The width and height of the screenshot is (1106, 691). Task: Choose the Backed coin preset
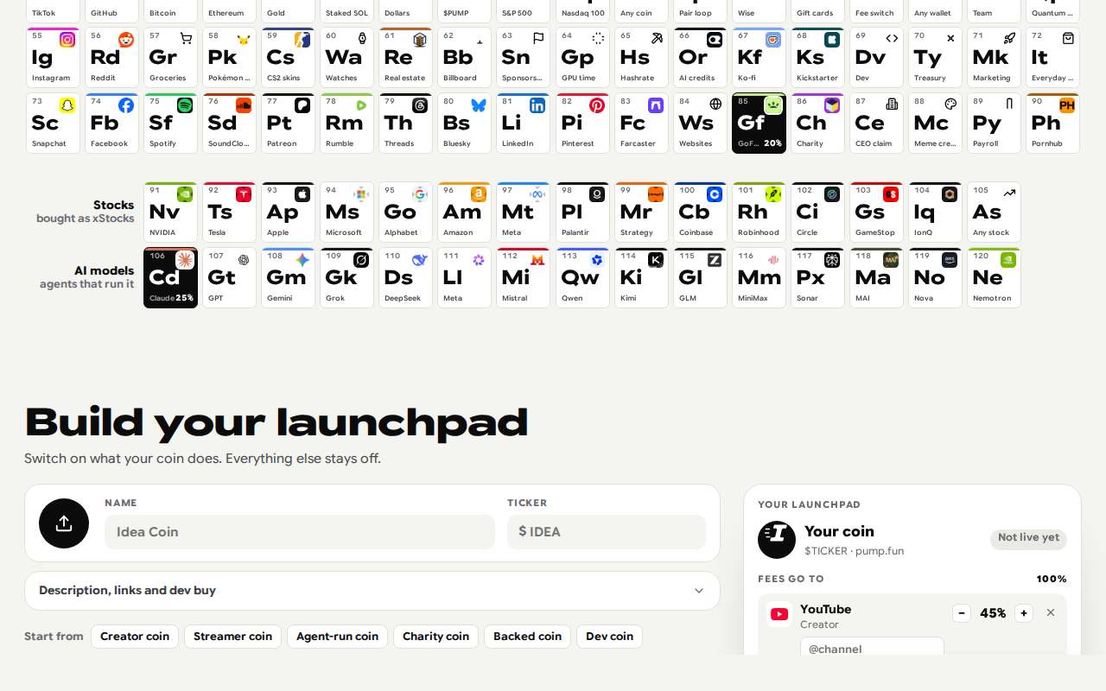point(527,637)
